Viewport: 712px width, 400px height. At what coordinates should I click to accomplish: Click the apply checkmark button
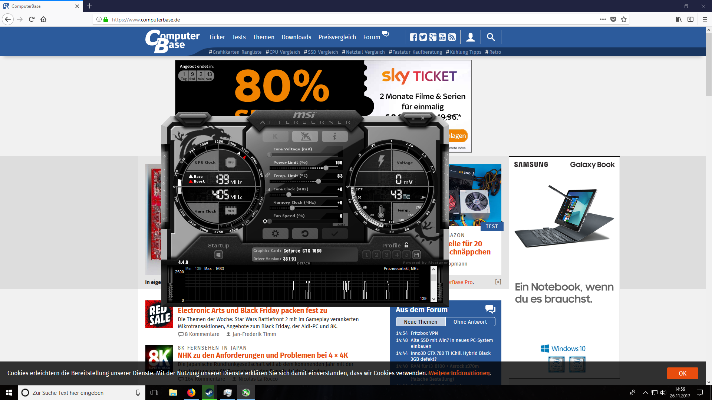[x=334, y=234]
